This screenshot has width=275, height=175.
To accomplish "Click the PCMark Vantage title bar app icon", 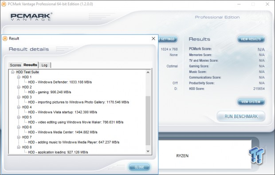I will (4, 4).
